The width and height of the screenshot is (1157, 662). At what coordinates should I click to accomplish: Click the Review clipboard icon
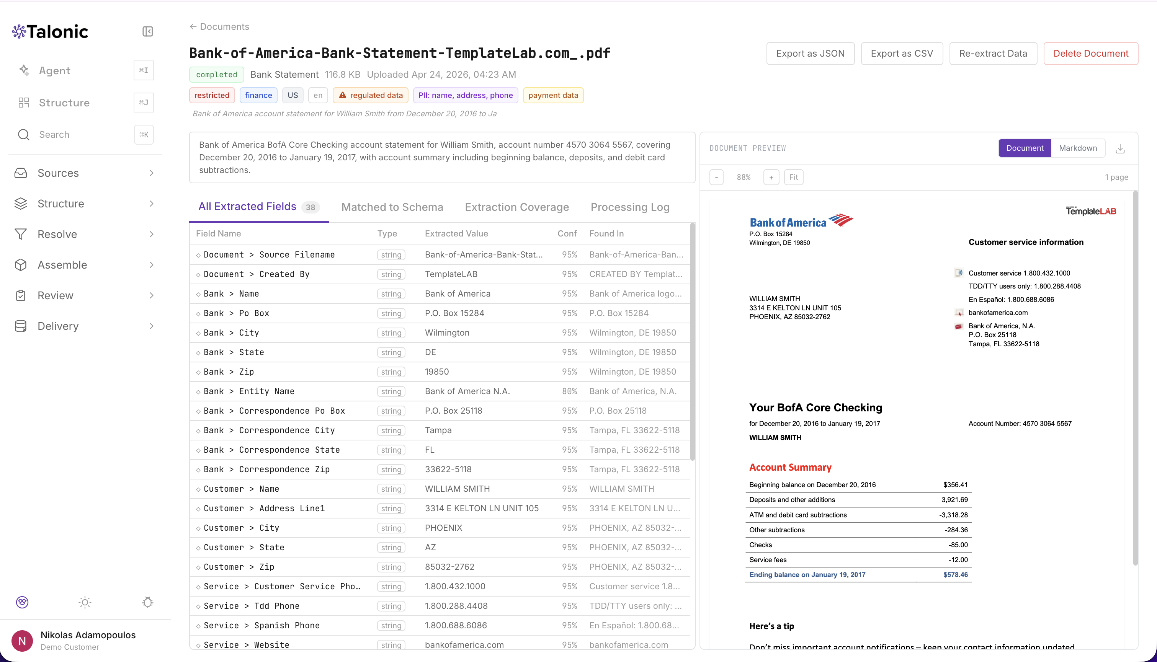20,295
